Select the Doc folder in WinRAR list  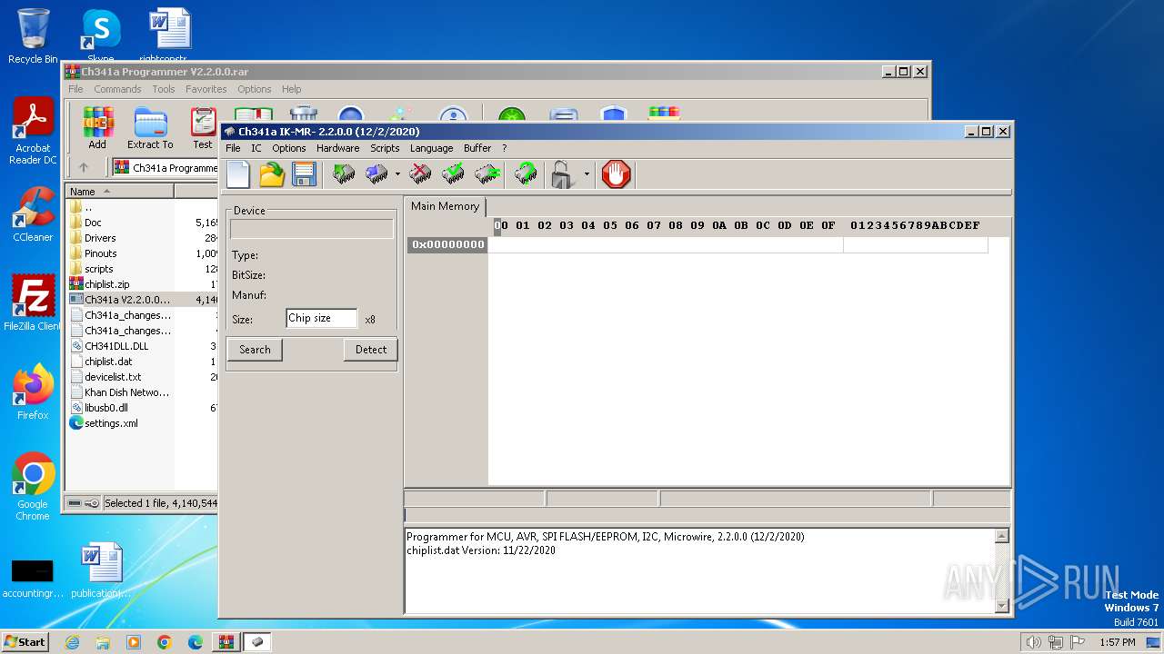tap(93, 223)
